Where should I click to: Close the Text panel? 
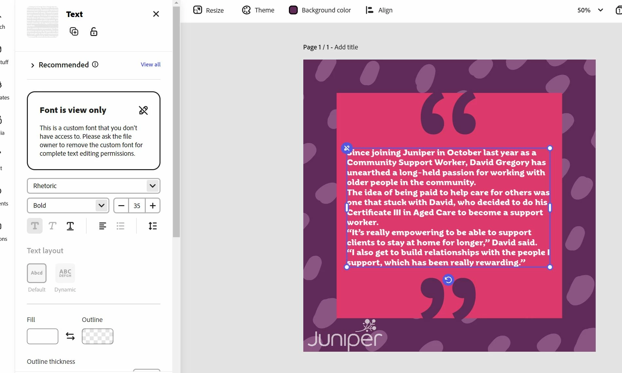(156, 14)
